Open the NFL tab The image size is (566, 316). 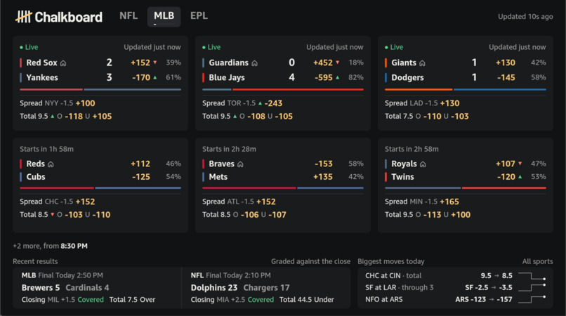(129, 16)
